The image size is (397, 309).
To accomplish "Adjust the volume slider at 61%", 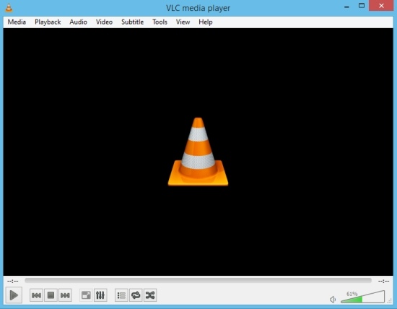I will (x=362, y=297).
